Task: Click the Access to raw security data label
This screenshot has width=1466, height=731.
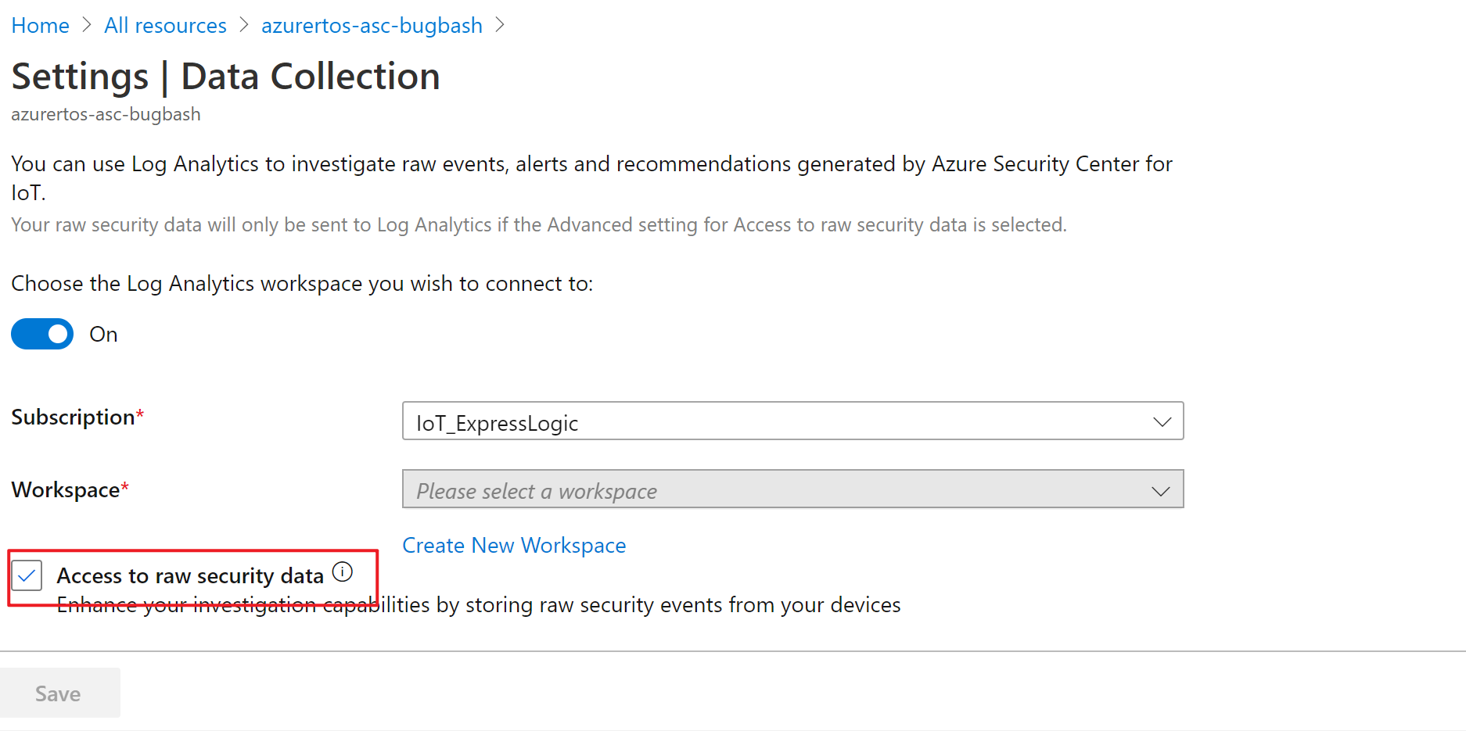Action: (190, 576)
